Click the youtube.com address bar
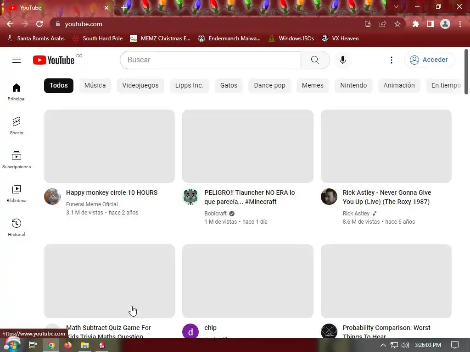This screenshot has width=470, height=352. (x=207, y=24)
